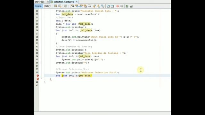Viewport: 205px width, 115px height.
Task: Switch to the History view
Action: tap(47, 6)
